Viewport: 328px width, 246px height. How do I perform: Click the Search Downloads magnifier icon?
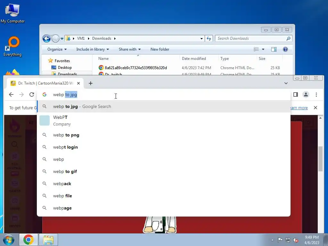click(x=289, y=38)
